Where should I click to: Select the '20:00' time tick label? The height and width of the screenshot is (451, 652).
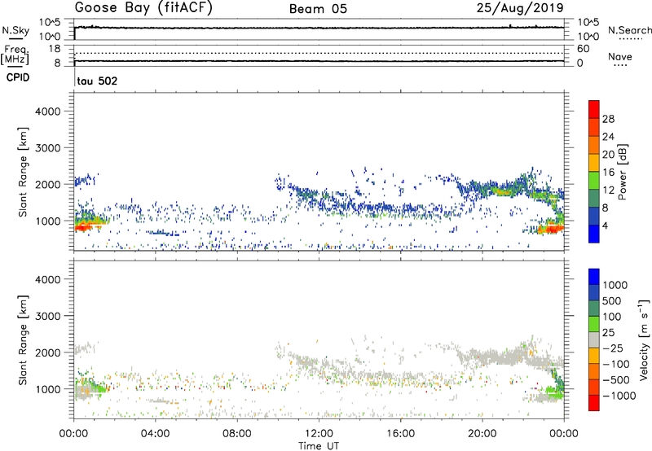[x=482, y=434]
